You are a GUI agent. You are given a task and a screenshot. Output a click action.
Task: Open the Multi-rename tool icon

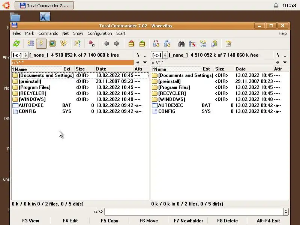click(x=192, y=43)
